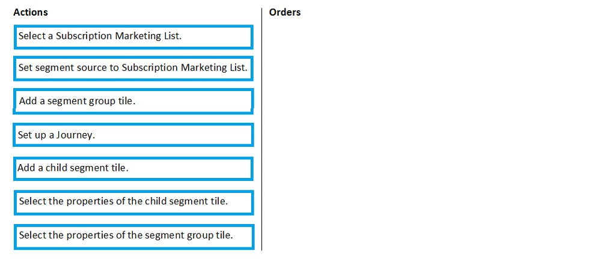Click the 'Actions' column heading
This screenshot has width=601, height=269.
coord(31,12)
